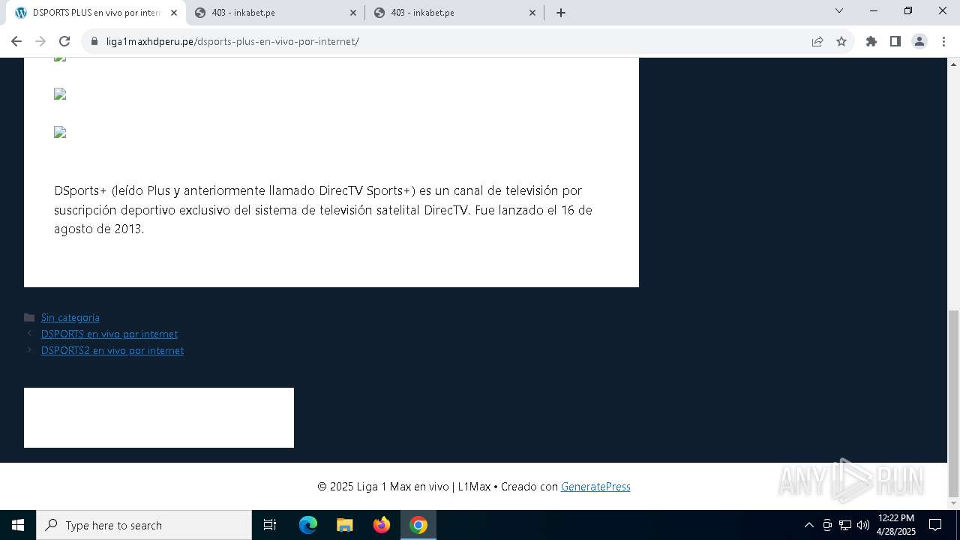Switch to the first 403 - inkabet.pe tab
Screen dimensions: 960x540
pos(275,13)
